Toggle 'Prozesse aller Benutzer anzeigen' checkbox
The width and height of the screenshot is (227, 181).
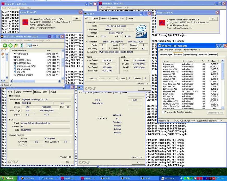(x=163, y=112)
